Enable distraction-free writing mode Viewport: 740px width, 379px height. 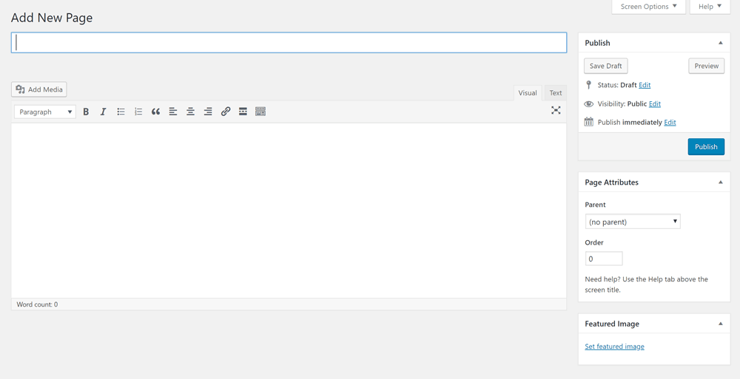pos(556,110)
